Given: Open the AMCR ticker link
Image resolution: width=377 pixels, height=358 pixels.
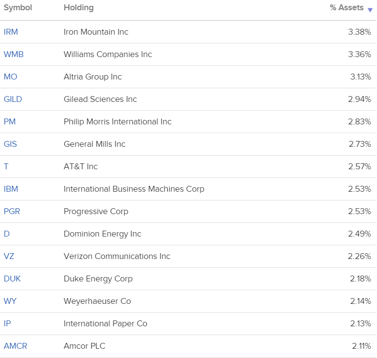Looking at the screenshot, I should tap(16, 346).
